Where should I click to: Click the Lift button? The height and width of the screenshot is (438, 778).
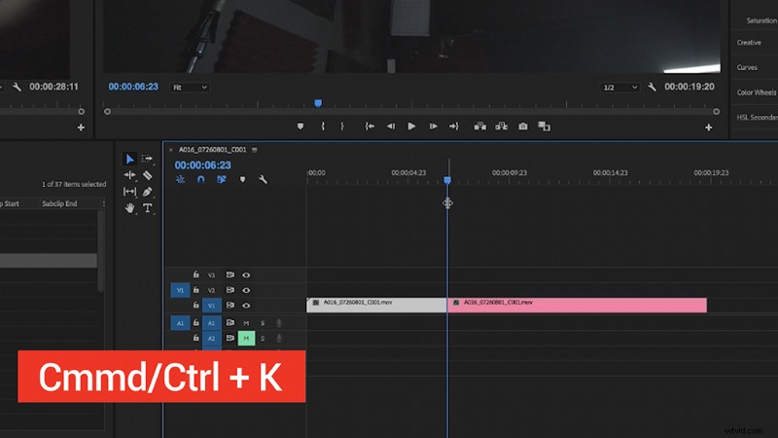(479, 127)
